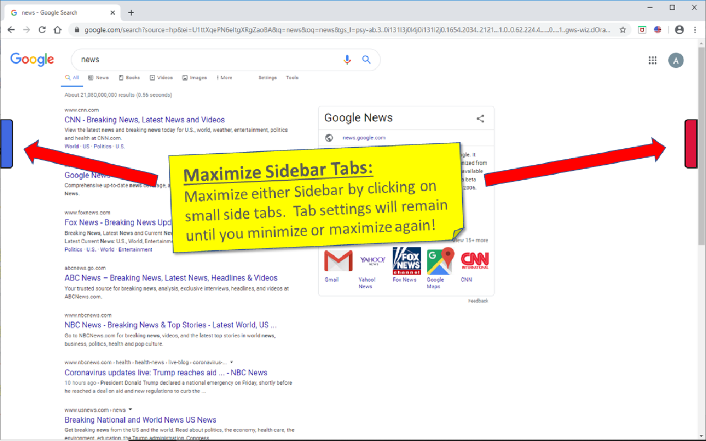Screen dimensions: 706x441
Task: Click the page vertical scrollbar
Action: coord(701,165)
